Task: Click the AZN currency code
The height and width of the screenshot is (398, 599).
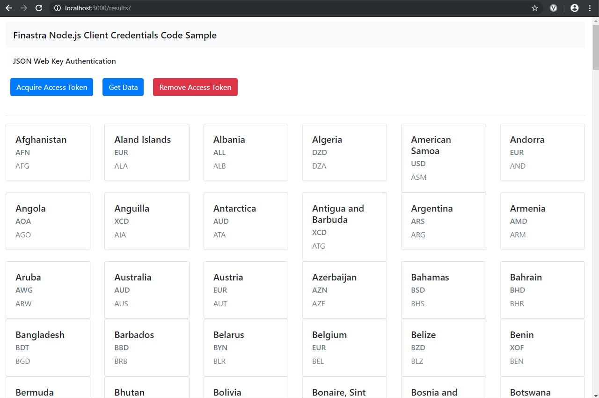Action: click(320, 290)
